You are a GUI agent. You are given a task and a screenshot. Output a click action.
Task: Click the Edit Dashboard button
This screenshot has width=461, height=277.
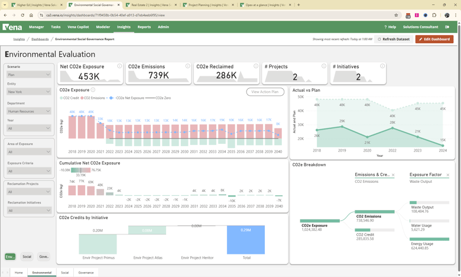434,39
